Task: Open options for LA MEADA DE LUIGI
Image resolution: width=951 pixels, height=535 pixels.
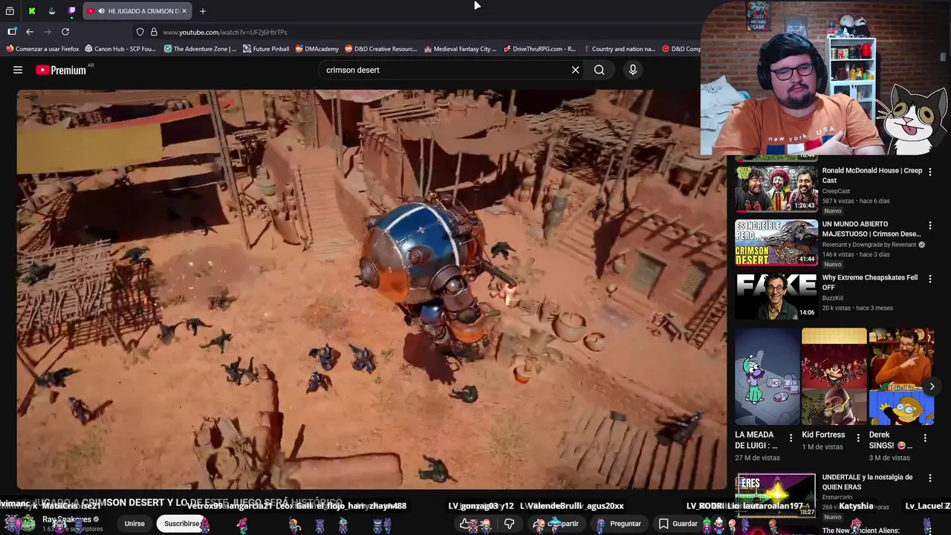Action: click(x=791, y=438)
